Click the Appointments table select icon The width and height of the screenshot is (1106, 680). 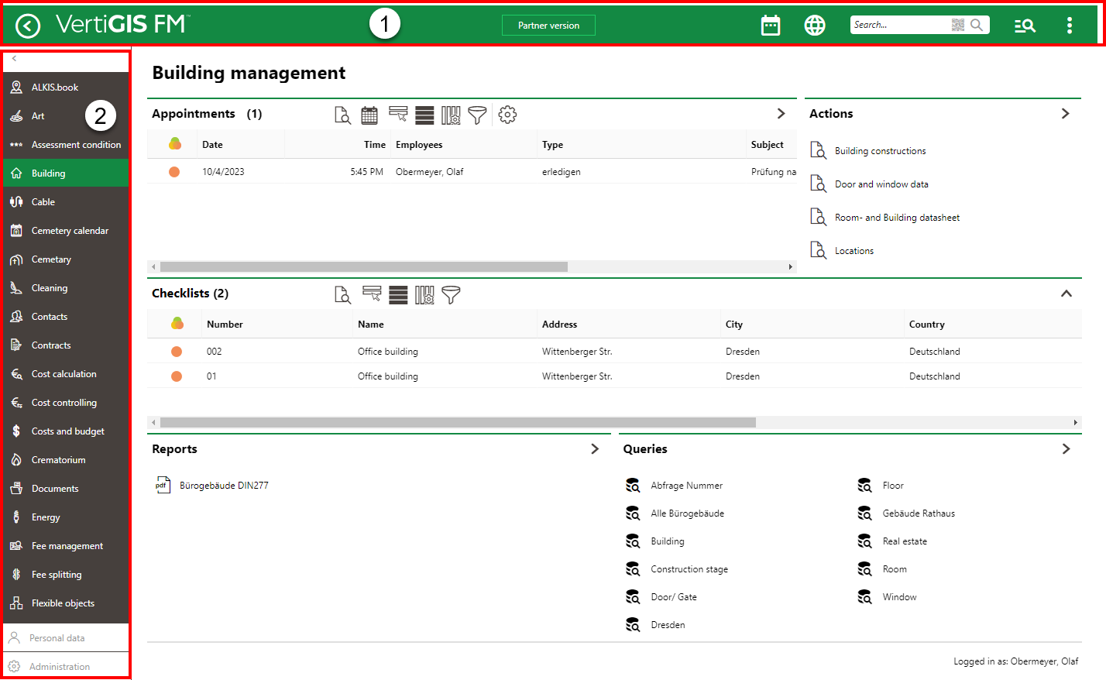[x=398, y=115]
